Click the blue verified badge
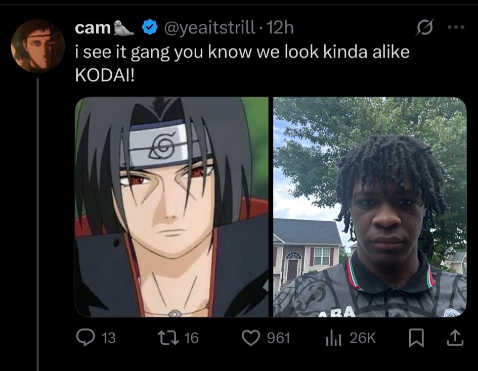This screenshot has width=478, height=371. click(149, 28)
